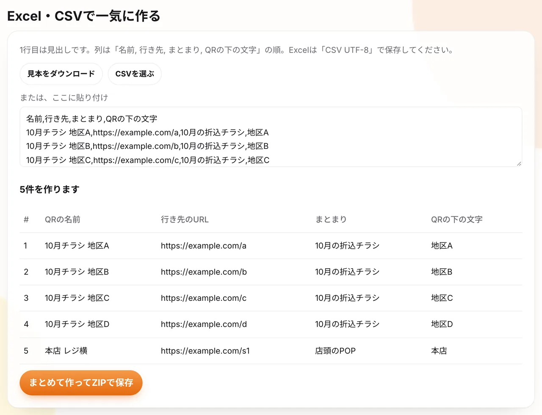The height and width of the screenshot is (415, 542).
Task: Select the まとまり column header
Action: tap(331, 220)
